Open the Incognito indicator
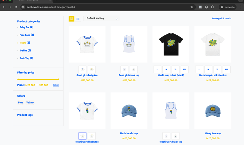Image resolution: width=244 pixels, height=145 pixels. point(228,7)
